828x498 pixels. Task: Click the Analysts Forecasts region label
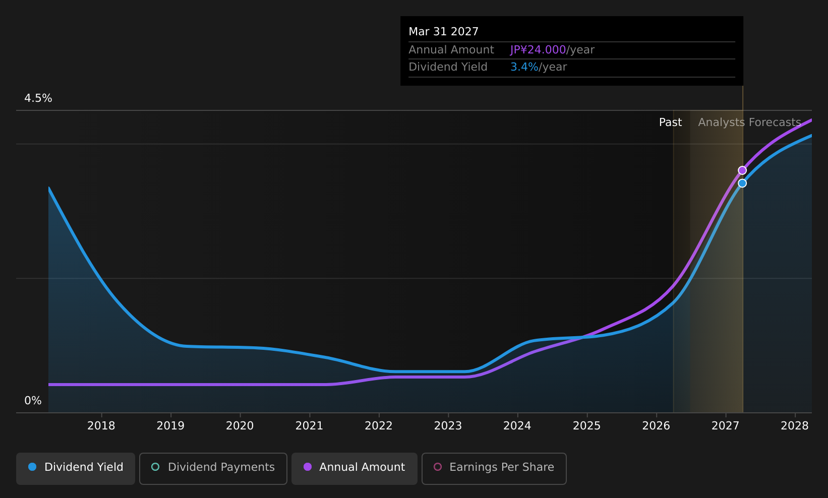(x=749, y=122)
